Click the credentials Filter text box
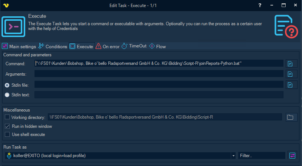This screenshot has height=166, width=302. pyautogui.click(x=262, y=156)
